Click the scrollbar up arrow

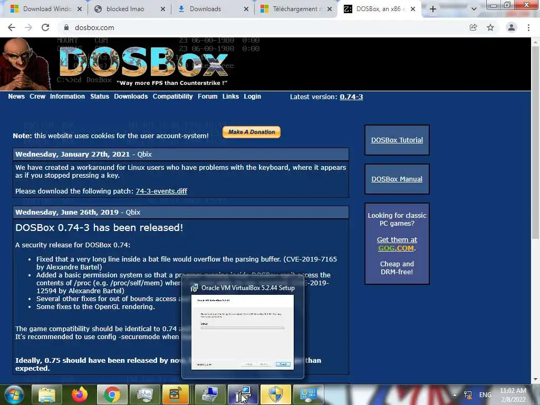[x=535, y=42]
